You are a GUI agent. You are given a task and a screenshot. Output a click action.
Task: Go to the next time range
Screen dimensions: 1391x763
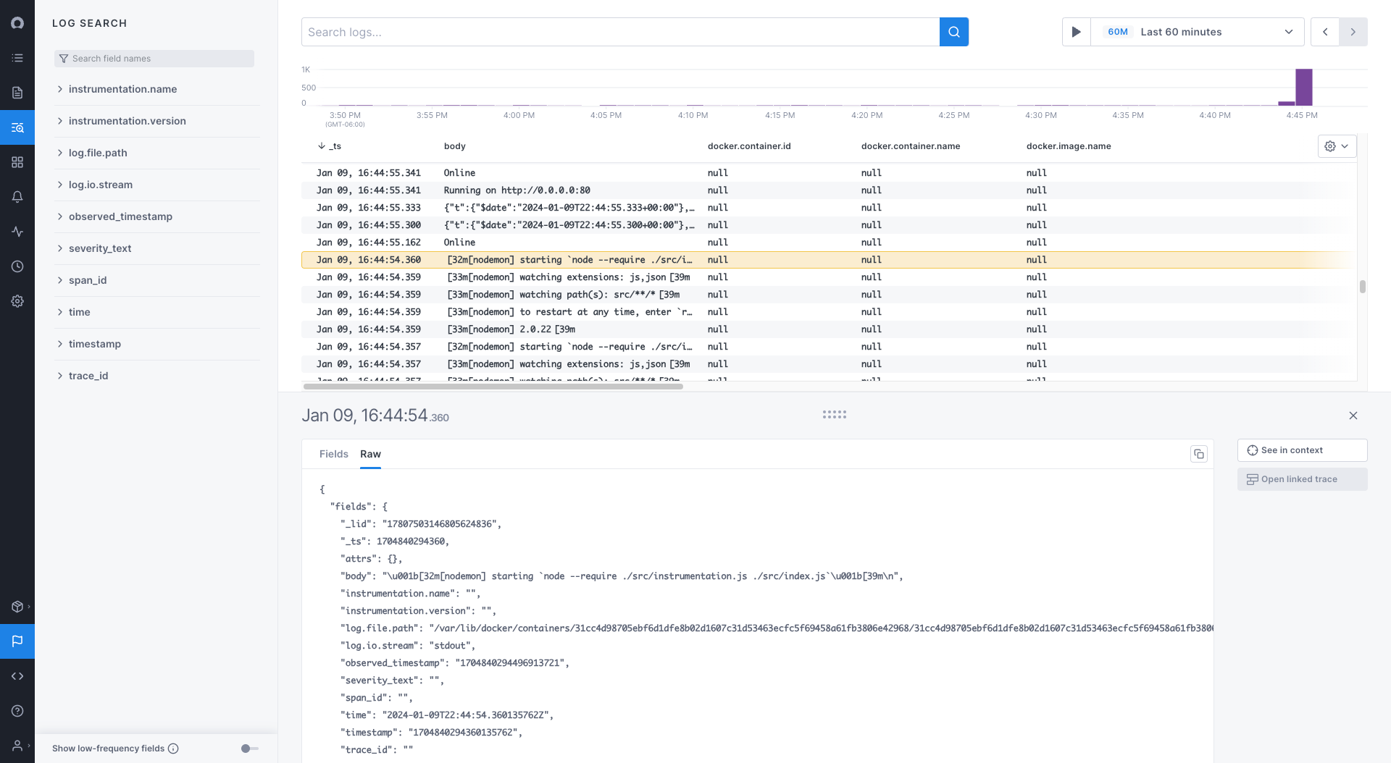[1353, 32]
